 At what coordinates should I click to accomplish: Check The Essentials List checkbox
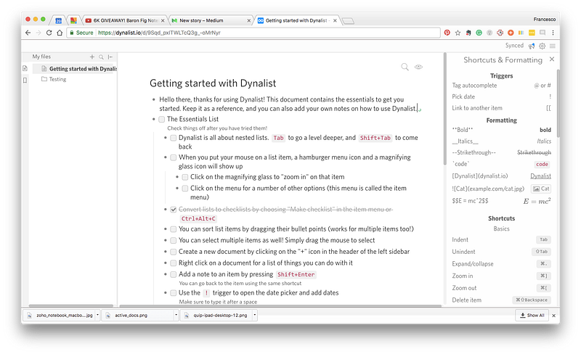click(161, 119)
